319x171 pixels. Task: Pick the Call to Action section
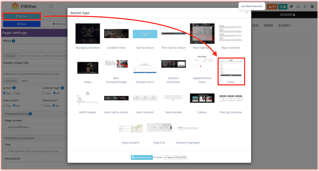click(x=145, y=34)
